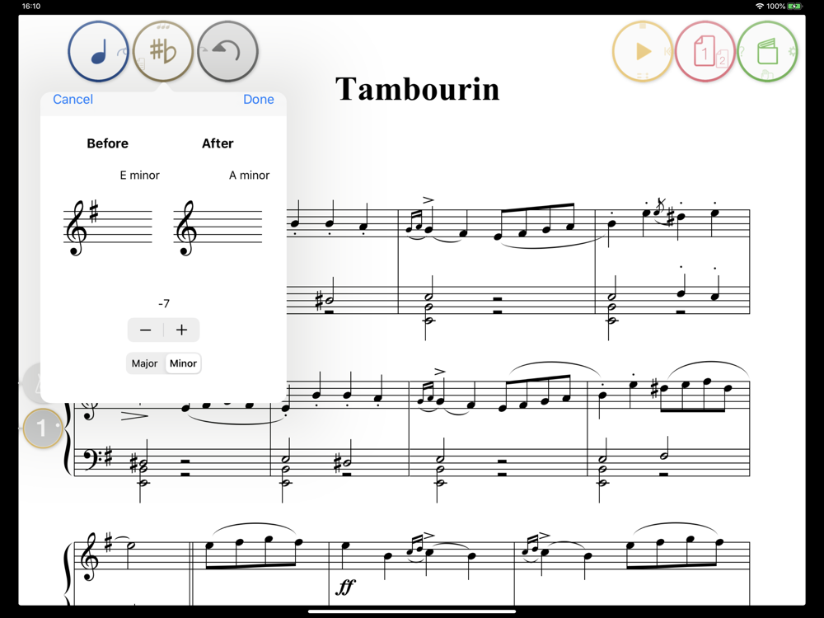Screen dimensions: 824x618
Task: Open the red pages layout button
Action: (x=705, y=51)
